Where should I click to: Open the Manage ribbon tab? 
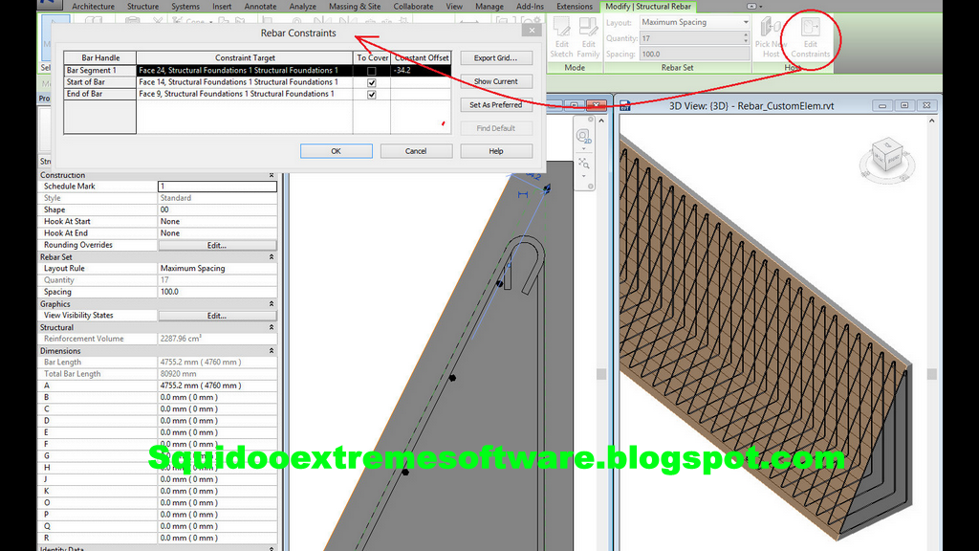pyautogui.click(x=489, y=7)
